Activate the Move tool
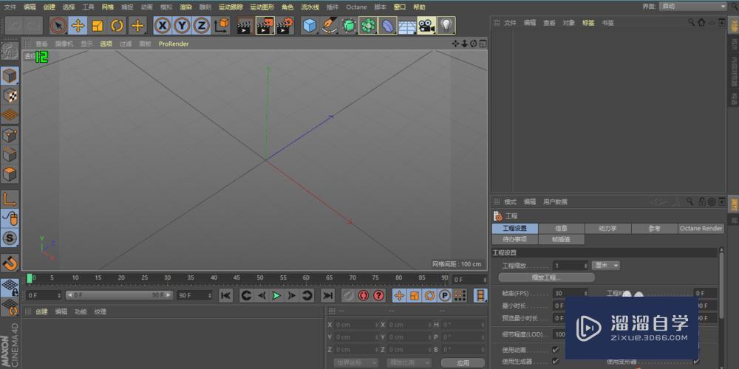Screen dimensions: 739x369 tap(78, 25)
